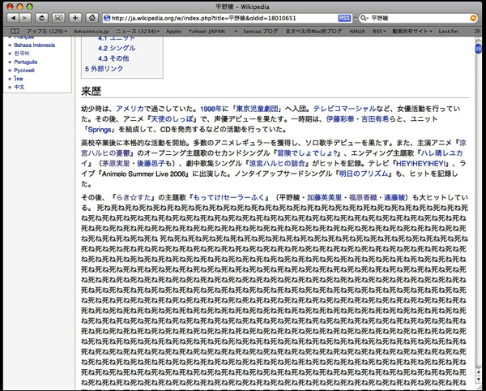Open the 天使のしっぽ link
The image size is (486, 391).
click(x=172, y=119)
